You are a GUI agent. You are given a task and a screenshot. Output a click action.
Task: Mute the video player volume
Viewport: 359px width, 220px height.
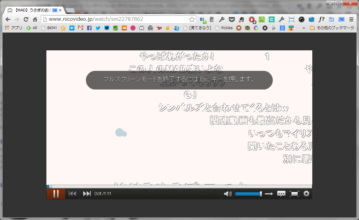point(228,194)
